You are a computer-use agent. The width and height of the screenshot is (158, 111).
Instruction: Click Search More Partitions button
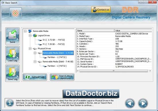pos(62,77)
